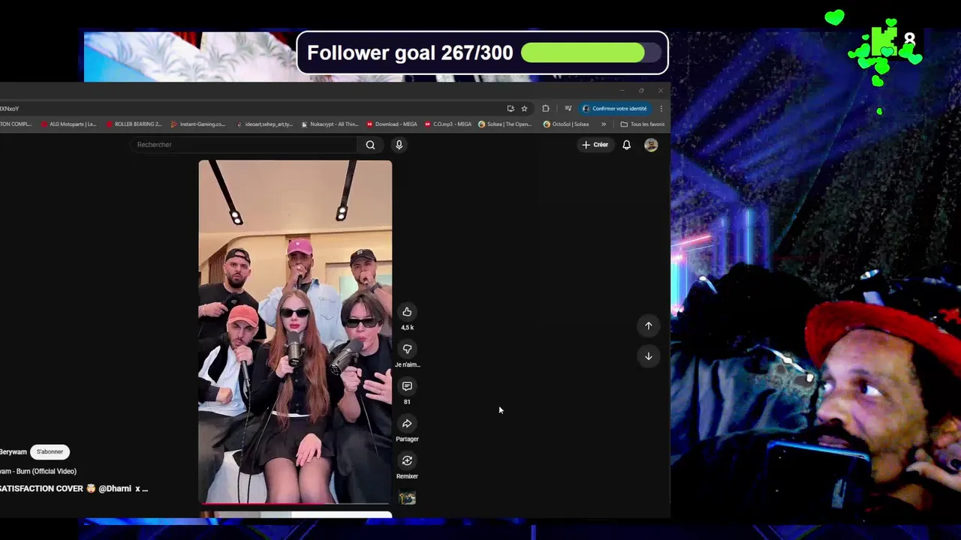Viewport: 961px width, 540px height.
Task: Open the media control icon in toolbar
Action: (568, 109)
